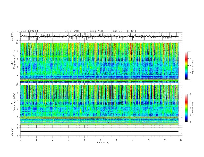Click the 'ch.1(V)' waveform axis label
The width and height of the screenshot is (204, 157).
12,36
